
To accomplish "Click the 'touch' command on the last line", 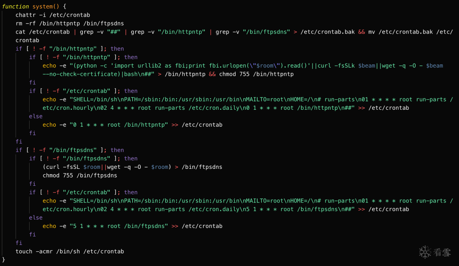I will (x=24, y=251).
